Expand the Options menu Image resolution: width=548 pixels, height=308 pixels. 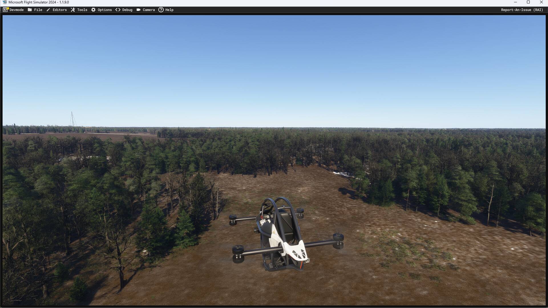[x=105, y=10]
